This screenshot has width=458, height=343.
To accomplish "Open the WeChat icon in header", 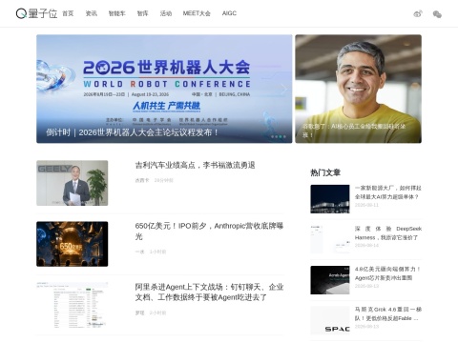I will 437,14.
